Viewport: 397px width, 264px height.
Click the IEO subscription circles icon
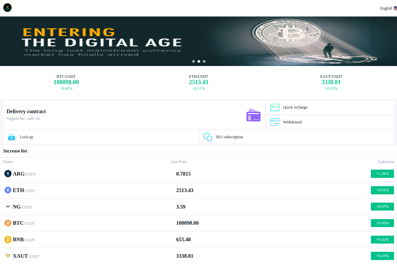tap(208, 137)
